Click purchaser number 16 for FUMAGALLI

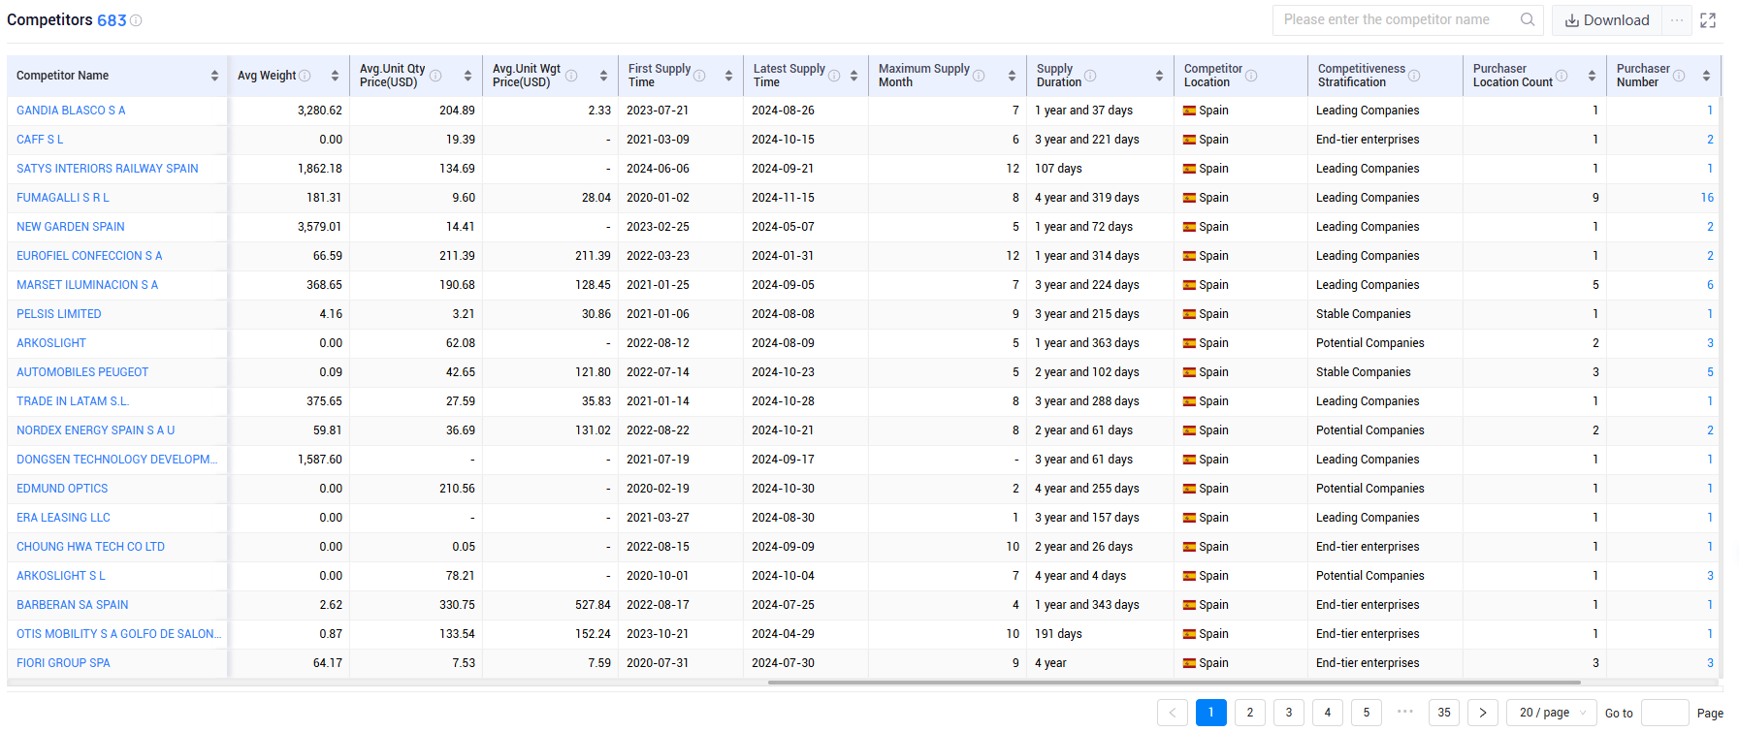click(1707, 198)
